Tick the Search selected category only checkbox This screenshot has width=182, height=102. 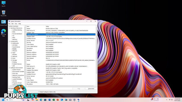(x=9, y=92)
